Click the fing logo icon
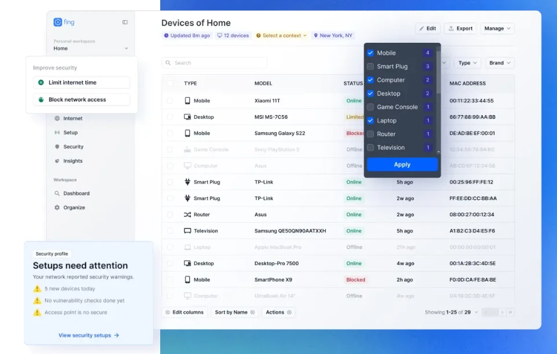Image resolution: width=557 pixels, height=354 pixels. point(57,22)
